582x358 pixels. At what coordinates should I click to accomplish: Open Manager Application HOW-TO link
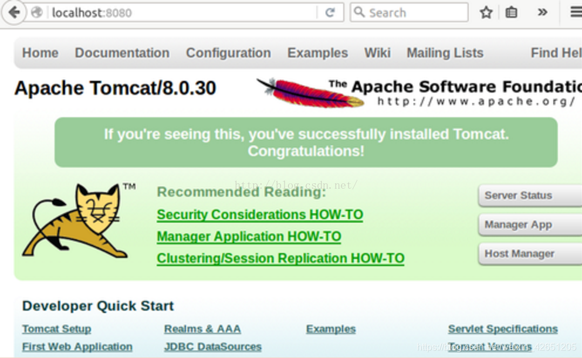point(249,237)
